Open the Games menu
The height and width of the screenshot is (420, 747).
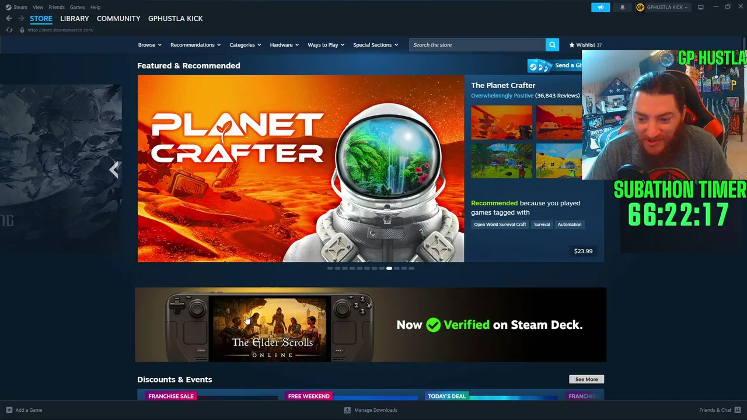click(77, 7)
